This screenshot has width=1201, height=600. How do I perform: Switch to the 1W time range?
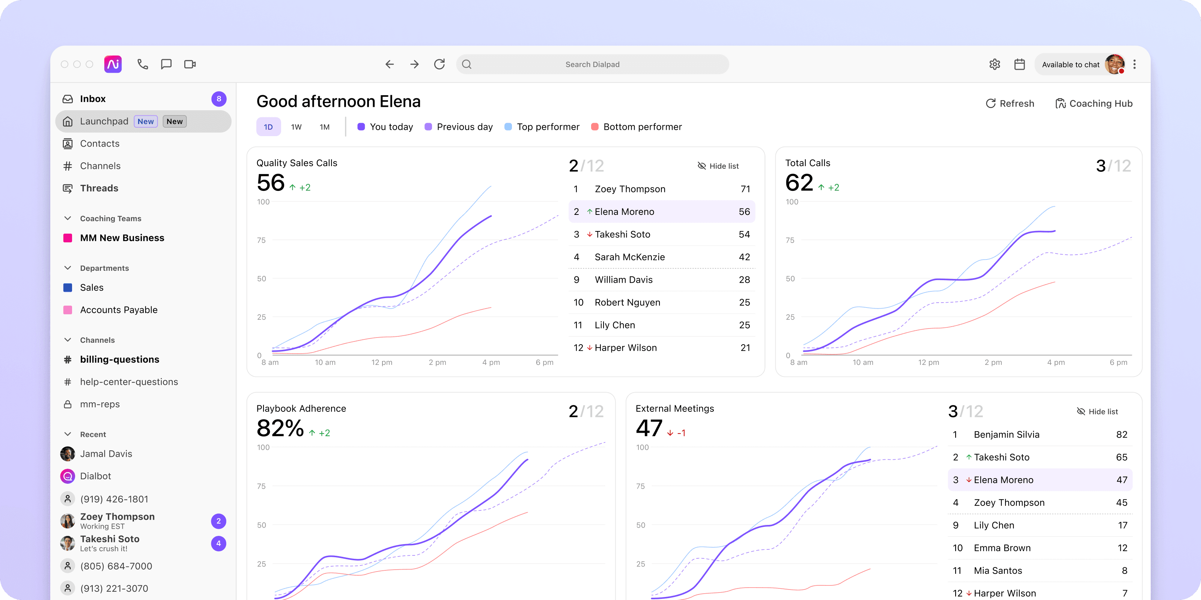click(x=296, y=127)
